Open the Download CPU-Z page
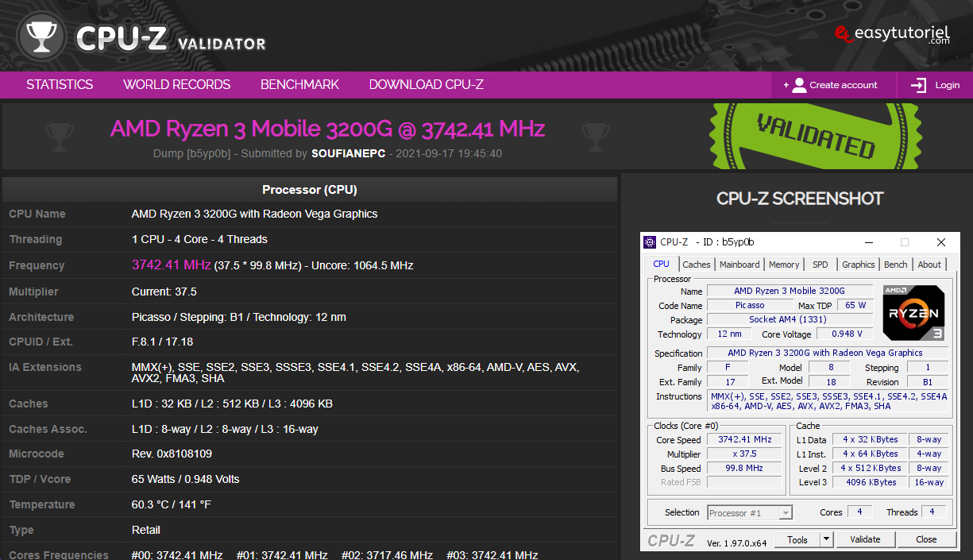The image size is (973, 560). click(x=426, y=85)
